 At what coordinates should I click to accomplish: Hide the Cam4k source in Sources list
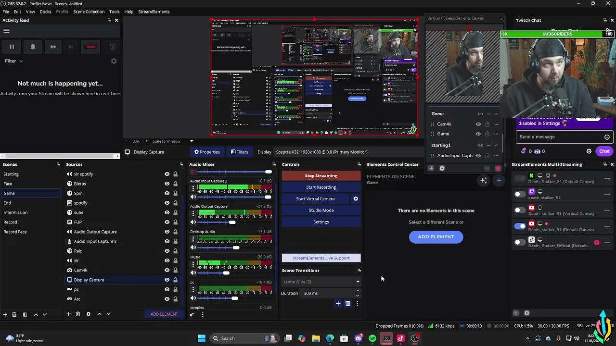(167, 270)
